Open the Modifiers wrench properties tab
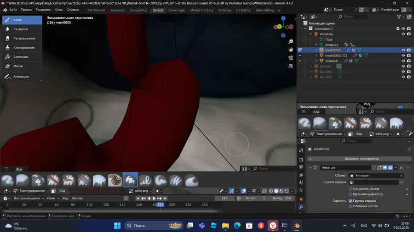Image resolution: width=414 pixels, height=232 pixels. 301,207
